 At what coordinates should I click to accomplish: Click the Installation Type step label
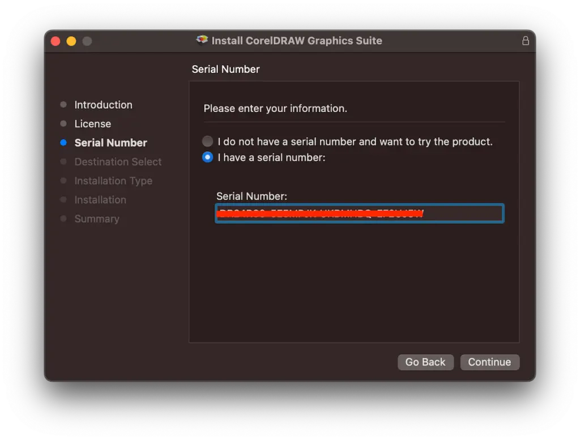pyautogui.click(x=113, y=181)
